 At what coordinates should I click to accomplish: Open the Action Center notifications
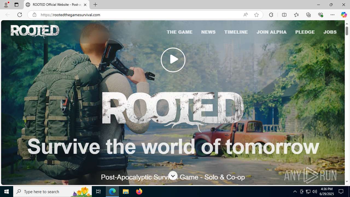[x=341, y=192]
